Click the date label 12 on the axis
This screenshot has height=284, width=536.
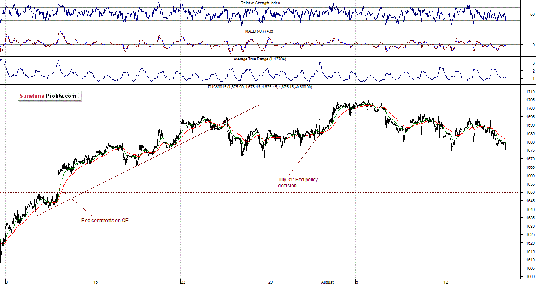(446, 282)
